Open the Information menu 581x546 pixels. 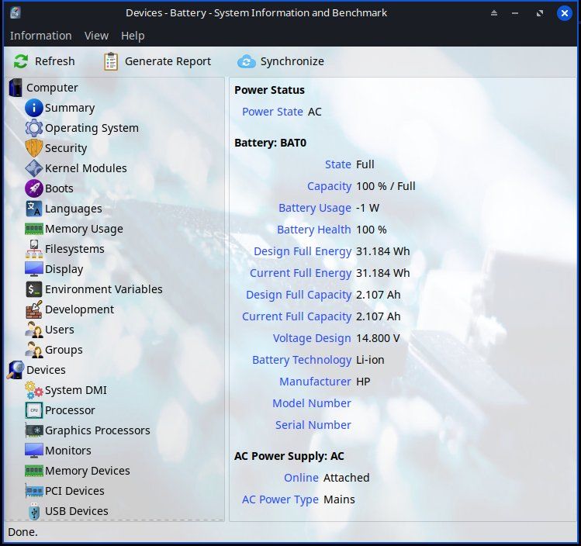41,36
